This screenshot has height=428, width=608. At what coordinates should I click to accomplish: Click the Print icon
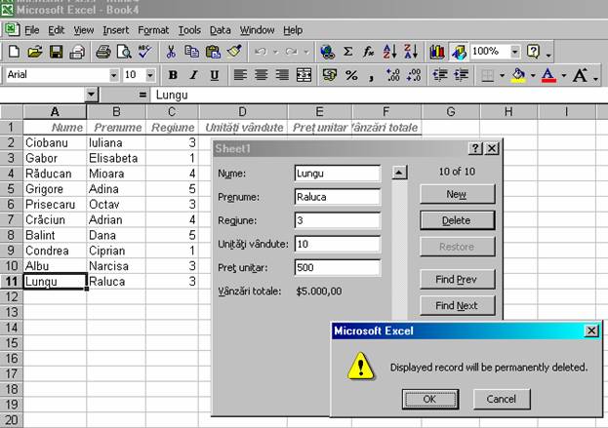pos(103,52)
